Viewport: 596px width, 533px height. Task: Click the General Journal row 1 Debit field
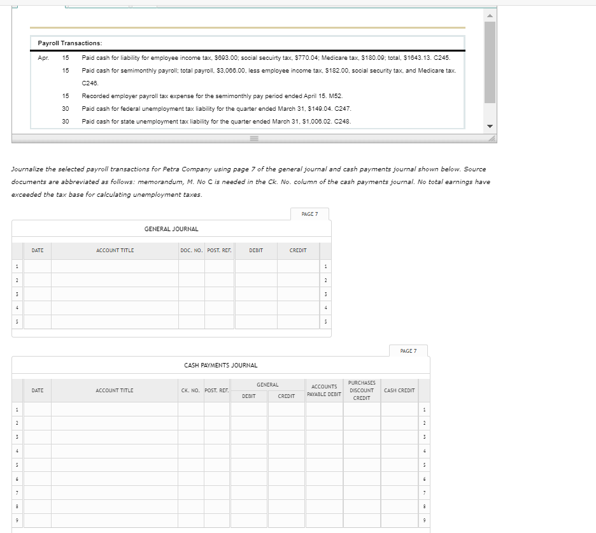256,266
